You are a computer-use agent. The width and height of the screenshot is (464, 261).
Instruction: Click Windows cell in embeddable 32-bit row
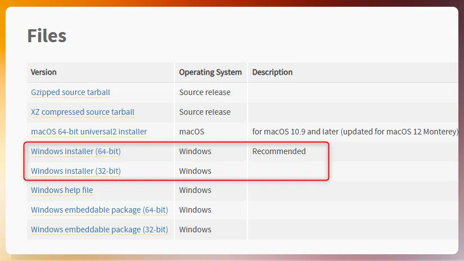pos(195,229)
